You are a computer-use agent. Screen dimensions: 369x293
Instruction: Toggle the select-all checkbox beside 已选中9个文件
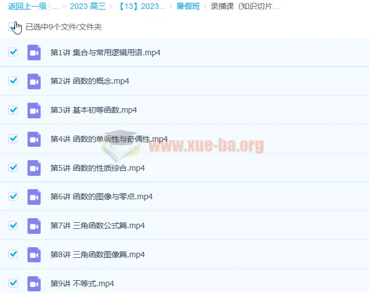(12, 26)
